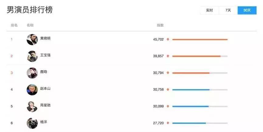Click Zhao Benshan's avatar (赵本山)
This screenshot has height=132, width=263.
click(x=32, y=90)
